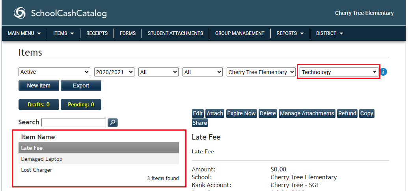Open the second All filter dropdown
This screenshot has height=191, width=408.
pos(203,72)
